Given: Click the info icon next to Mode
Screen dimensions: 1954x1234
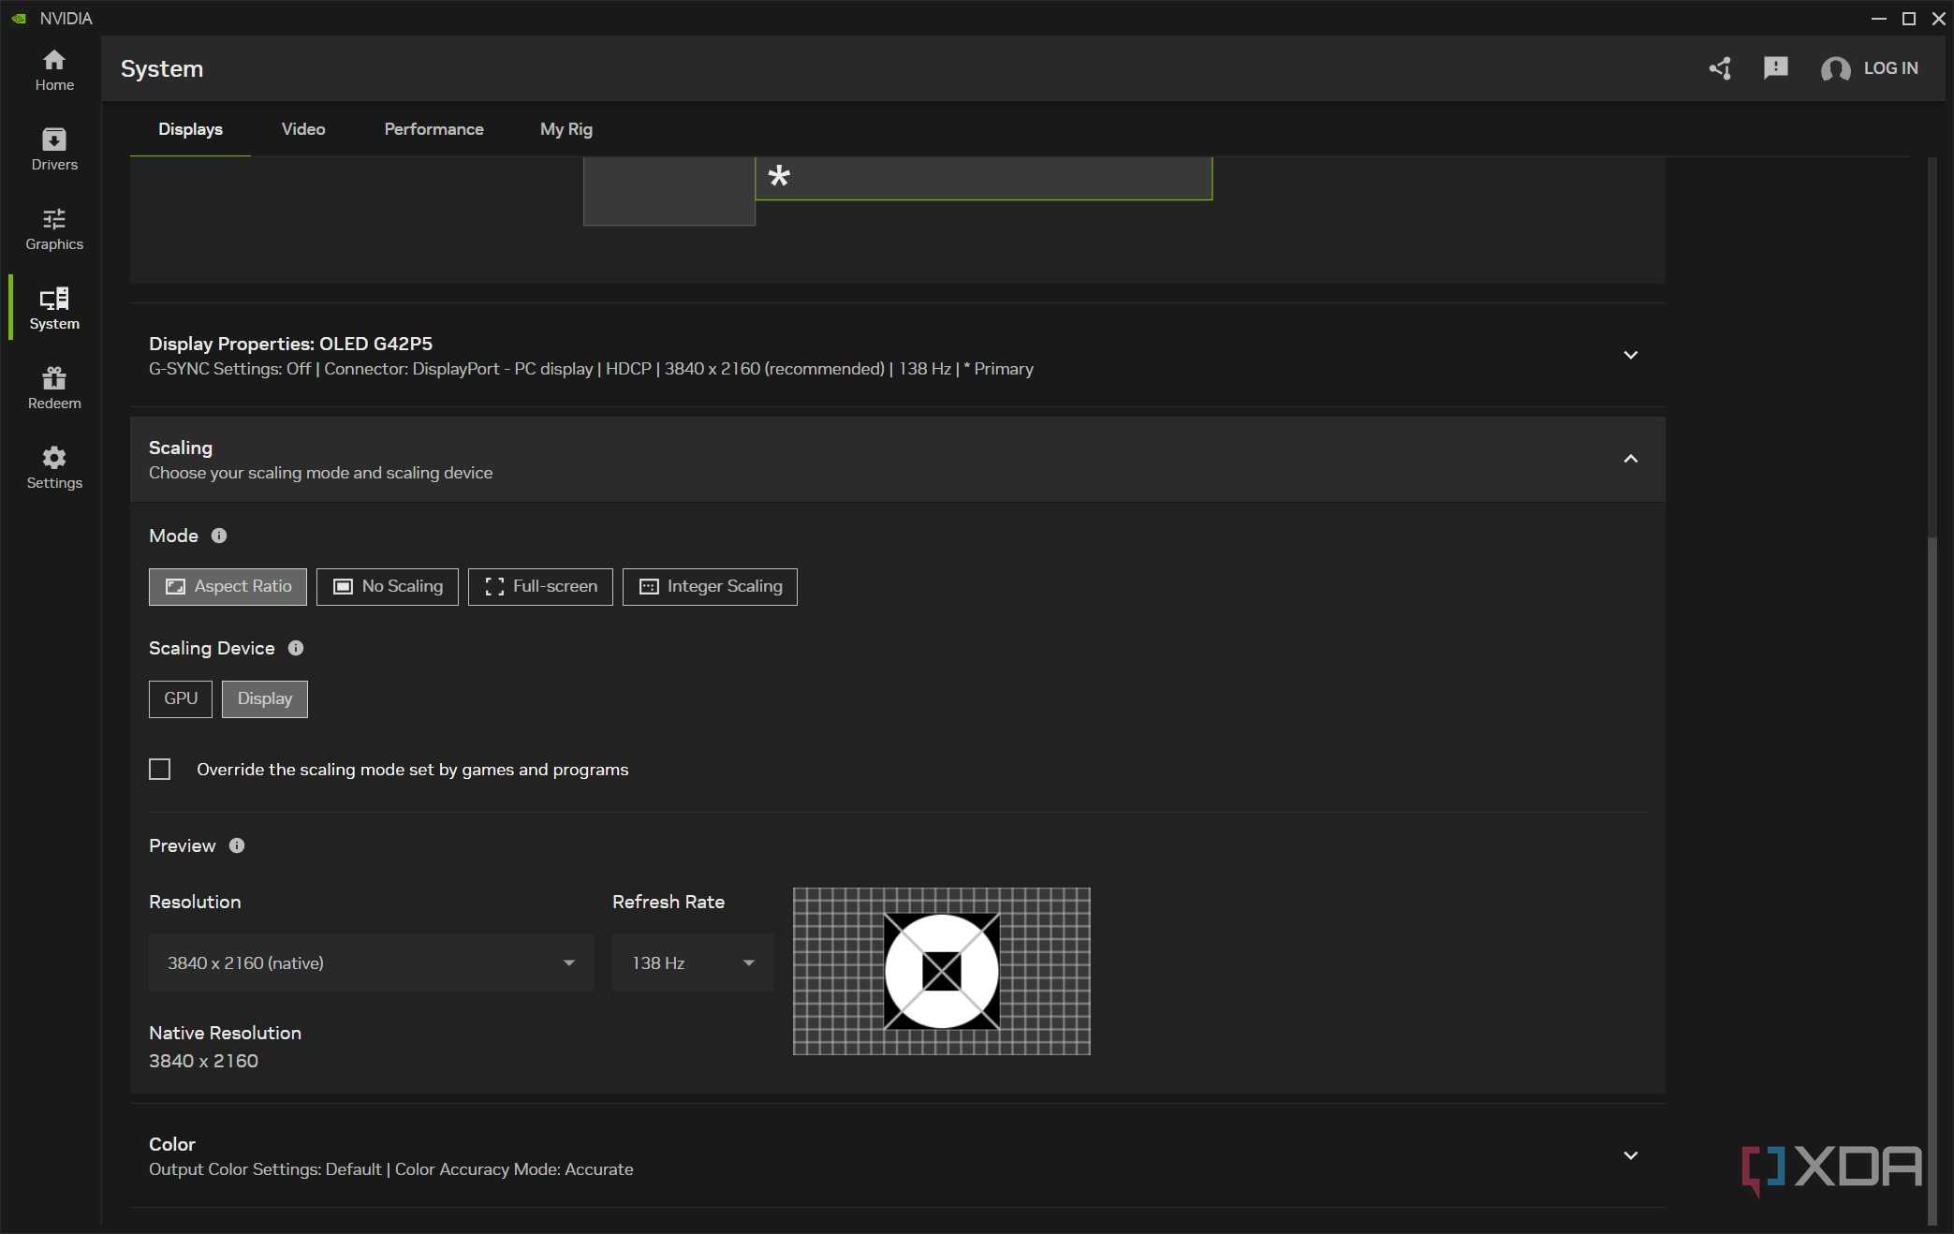Looking at the screenshot, I should [219, 536].
